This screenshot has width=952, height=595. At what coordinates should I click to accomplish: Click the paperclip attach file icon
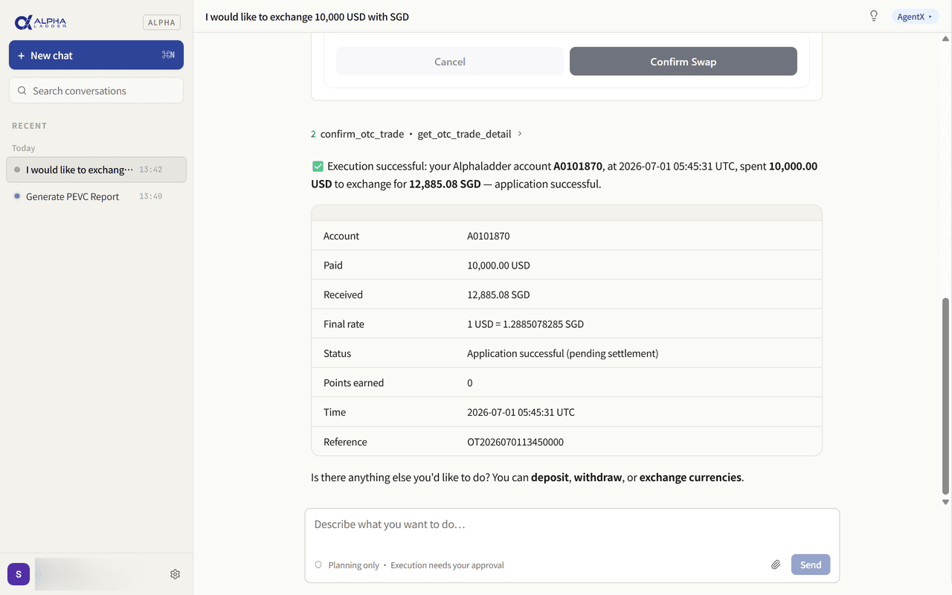pos(776,565)
